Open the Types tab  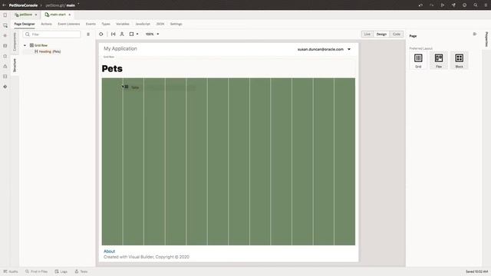106,24
